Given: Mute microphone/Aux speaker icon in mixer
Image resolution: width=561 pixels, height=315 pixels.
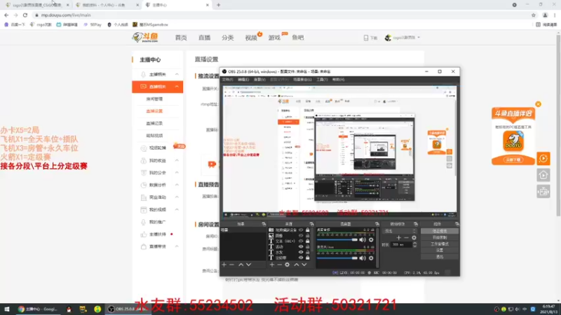Looking at the screenshot, I should pos(363,258).
